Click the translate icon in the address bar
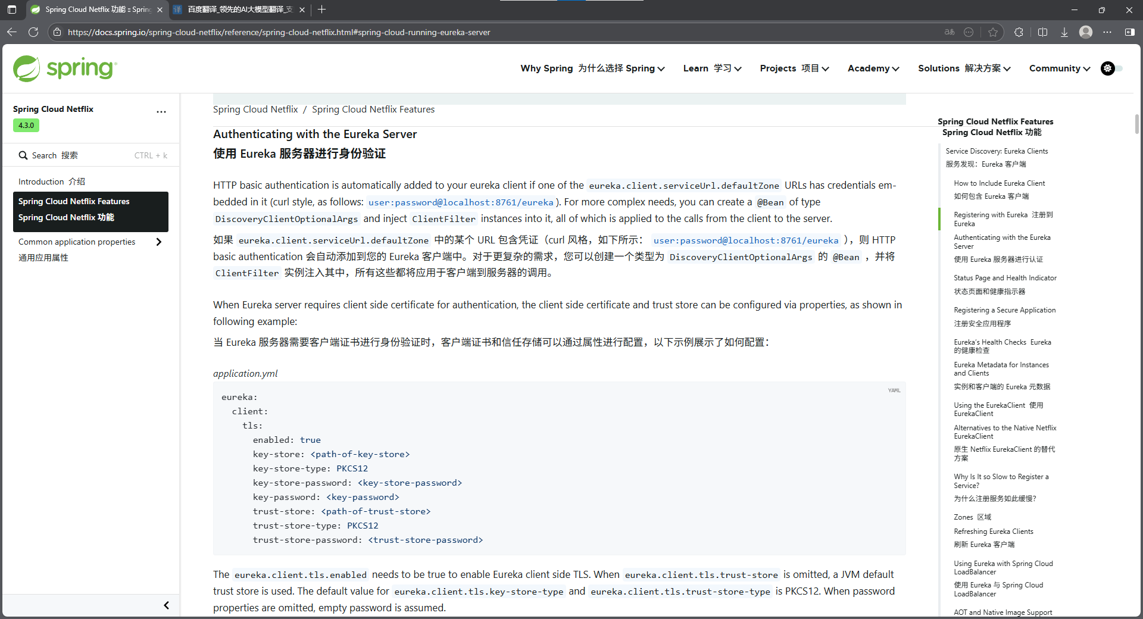Screen dimensions: 1143x619 (x=949, y=32)
